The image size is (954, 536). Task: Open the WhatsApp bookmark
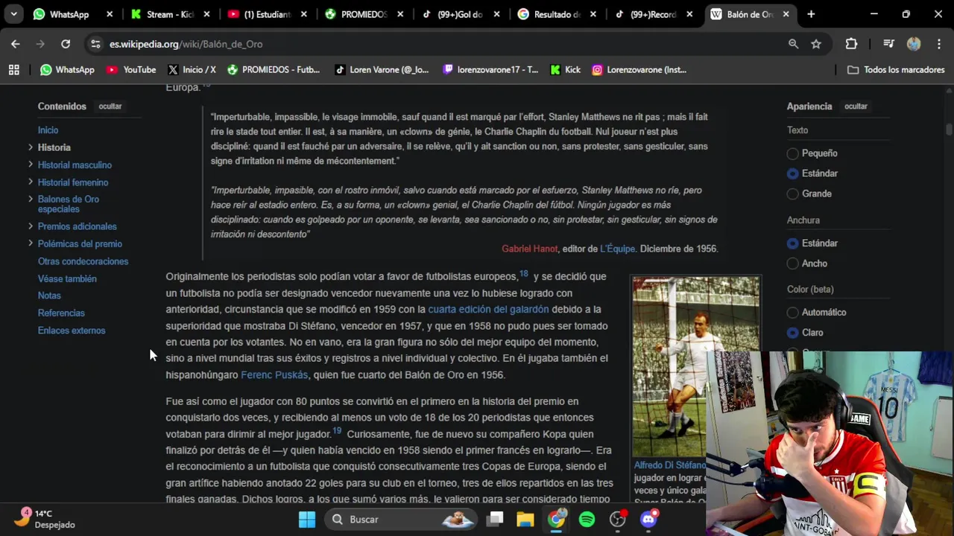click(x=67, y=70)
